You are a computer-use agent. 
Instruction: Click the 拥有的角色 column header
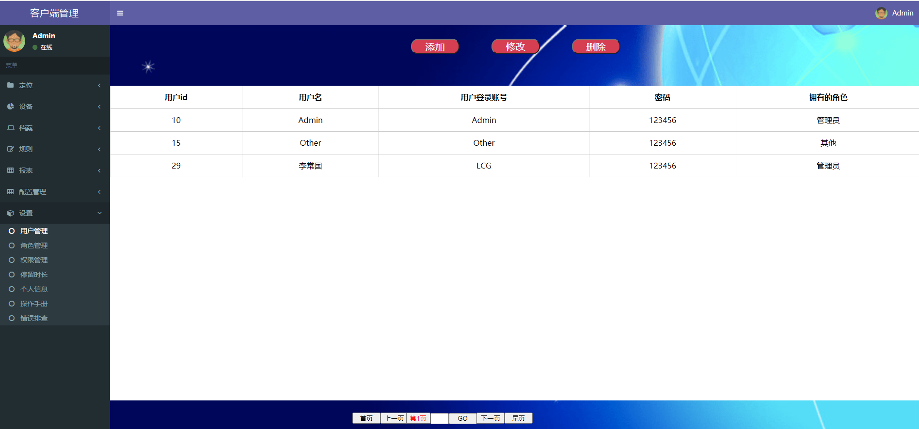[828, 97]
